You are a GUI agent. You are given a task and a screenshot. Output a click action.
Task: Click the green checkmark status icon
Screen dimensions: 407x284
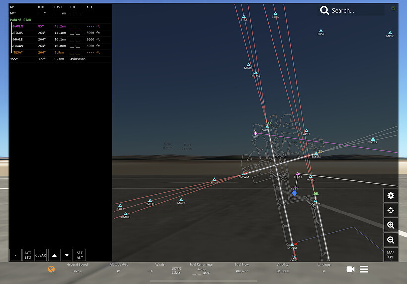(x=393, y=8)
